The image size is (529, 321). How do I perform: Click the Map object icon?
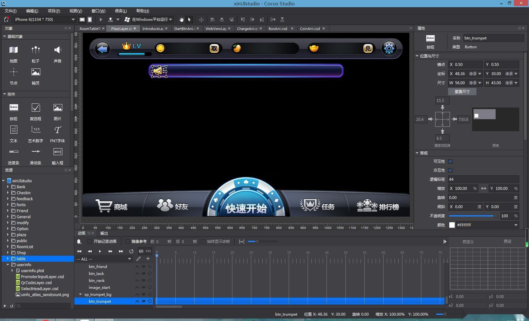[x=14, y=50]
